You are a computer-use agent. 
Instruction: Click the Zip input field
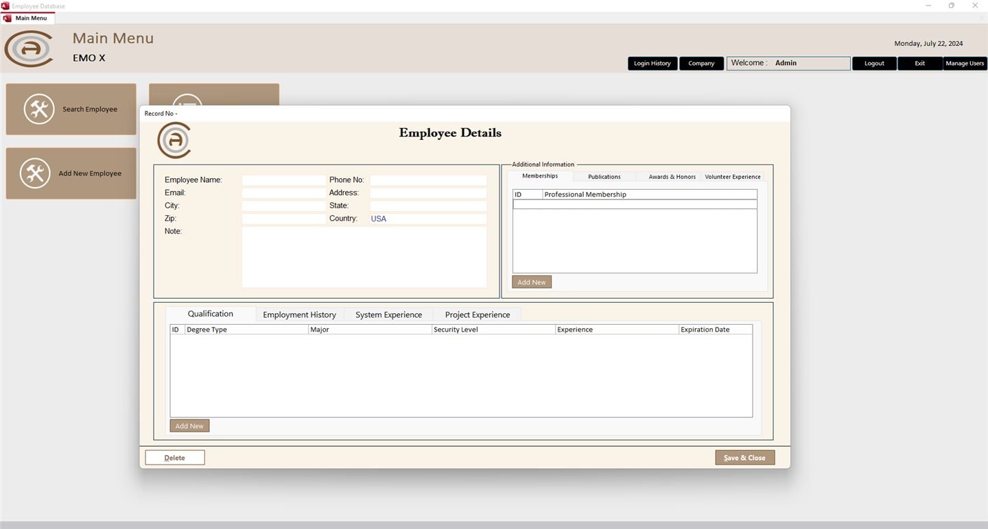point(284,219)
